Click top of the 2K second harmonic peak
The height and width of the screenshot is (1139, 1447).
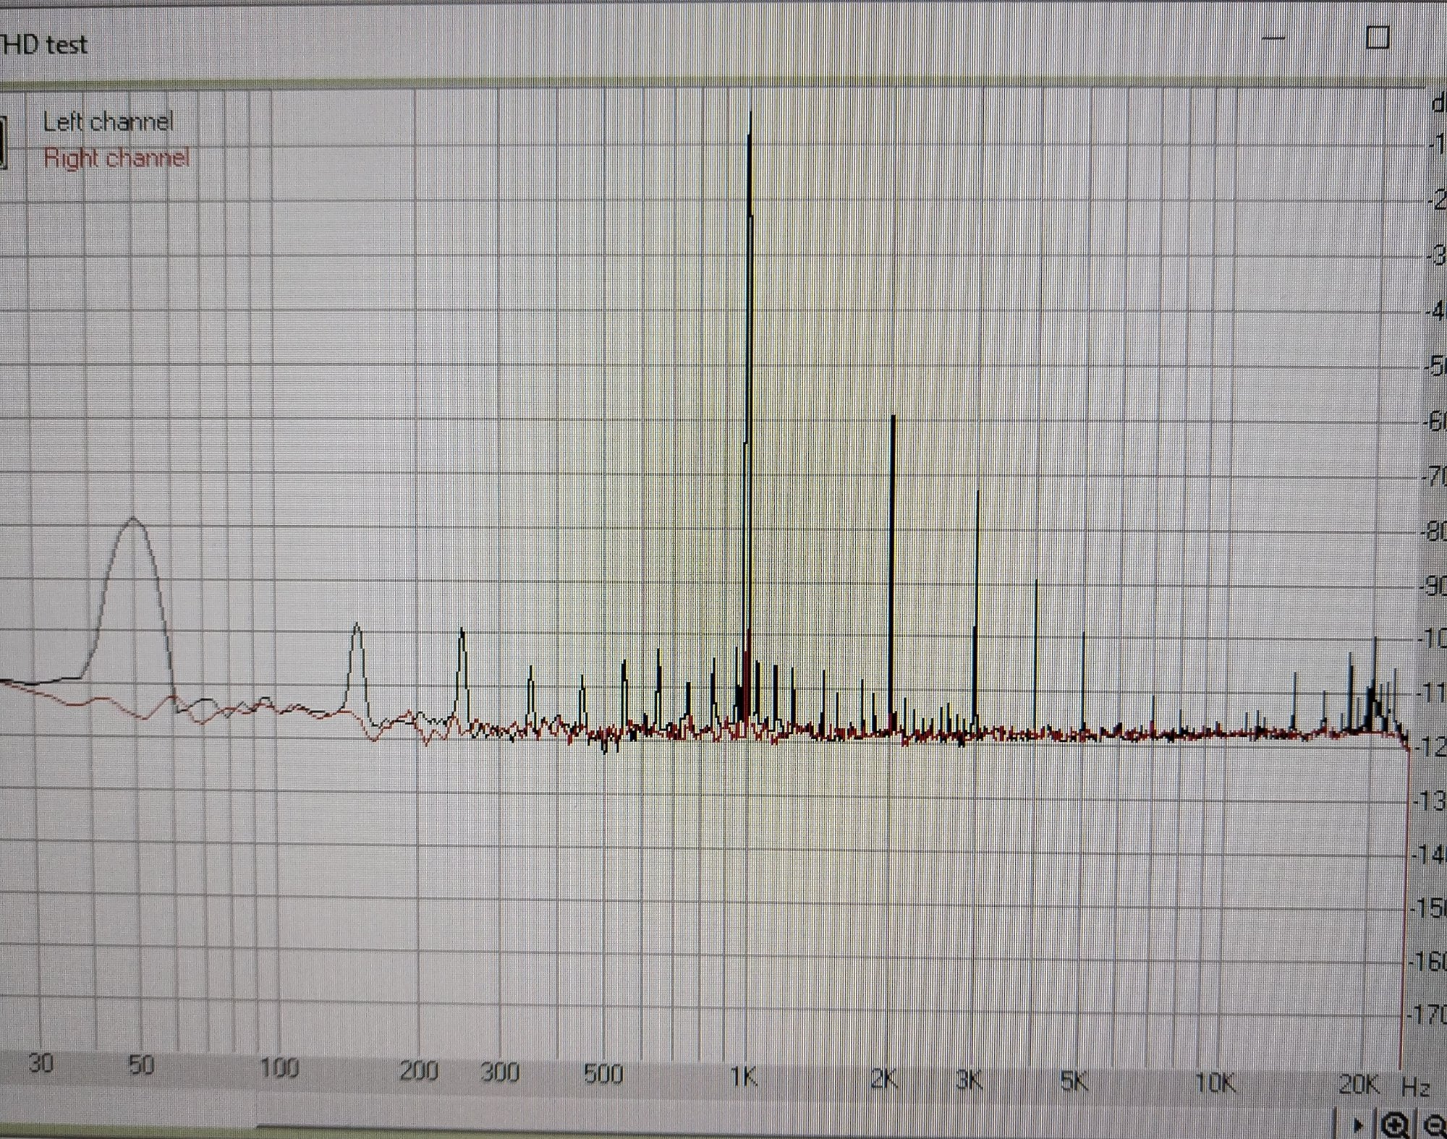pyautogui.click(x=894, y=418)
